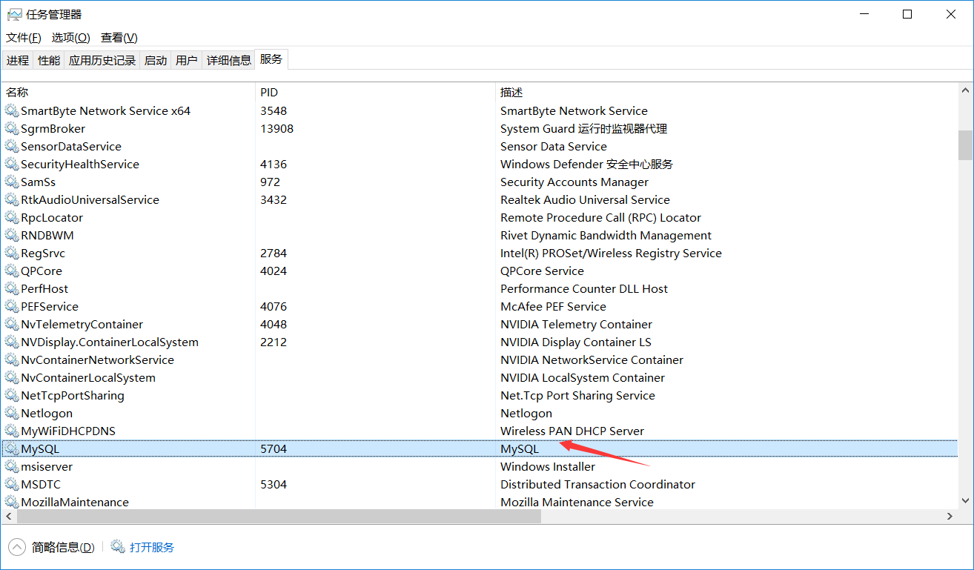Click 'Security Accounts Manager' description
Viewport: 974px width, 570px height.
click(x=574, y=182)
